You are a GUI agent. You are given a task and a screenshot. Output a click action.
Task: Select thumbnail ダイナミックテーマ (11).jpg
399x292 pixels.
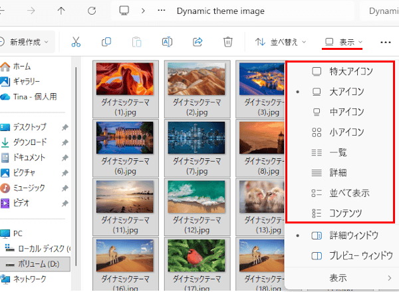126,207
